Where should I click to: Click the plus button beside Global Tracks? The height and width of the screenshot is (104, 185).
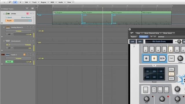27,8
